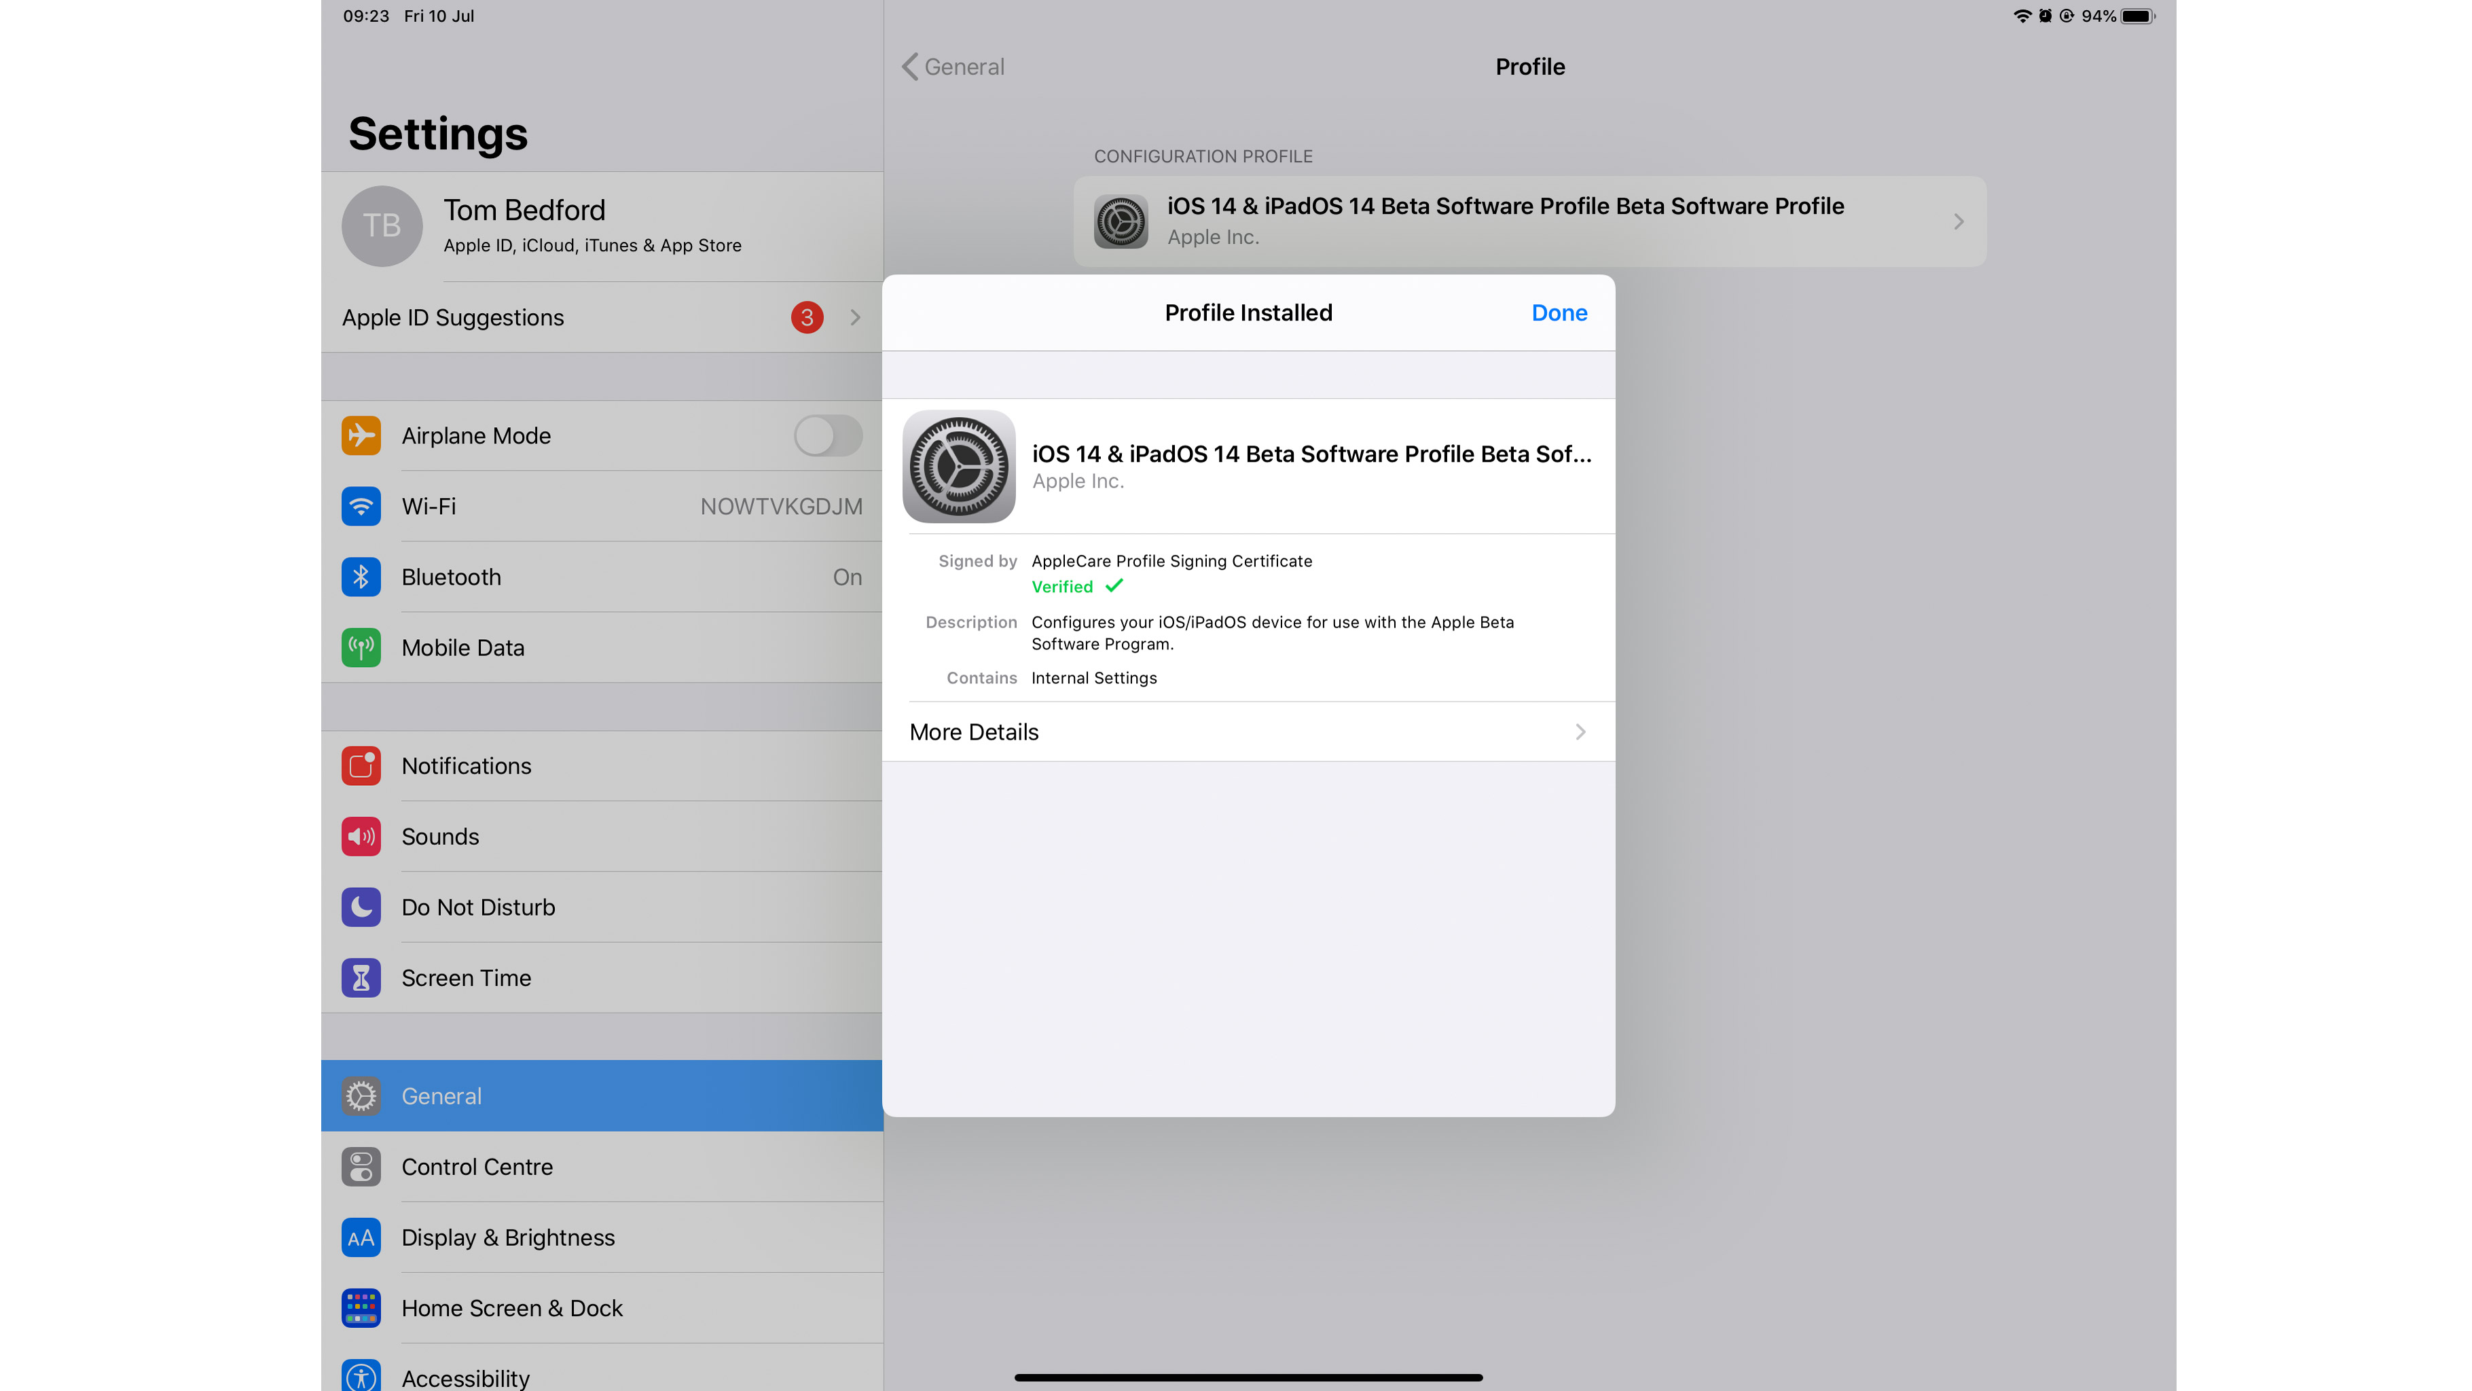2472x1391 pixels.
Task: Tap the red Apple ID Suggestions badge
Action: pyautogui.click(x=807, y=317)
